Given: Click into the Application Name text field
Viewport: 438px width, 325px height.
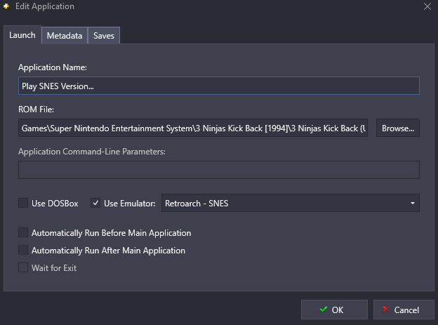Looking at the screenshot, I should (218, 86).
